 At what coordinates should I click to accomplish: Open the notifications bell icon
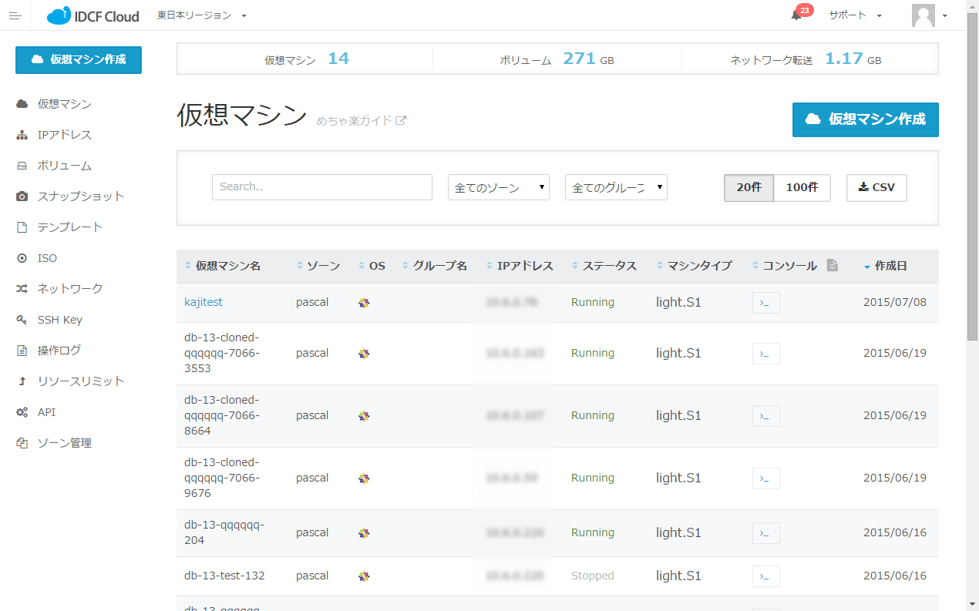point(796,15)
